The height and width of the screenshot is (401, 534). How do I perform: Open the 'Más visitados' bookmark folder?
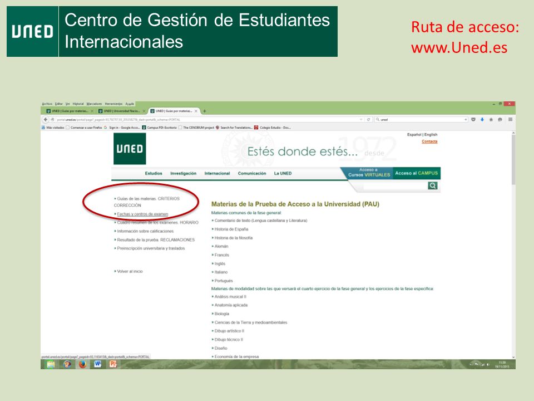[53, 128]
